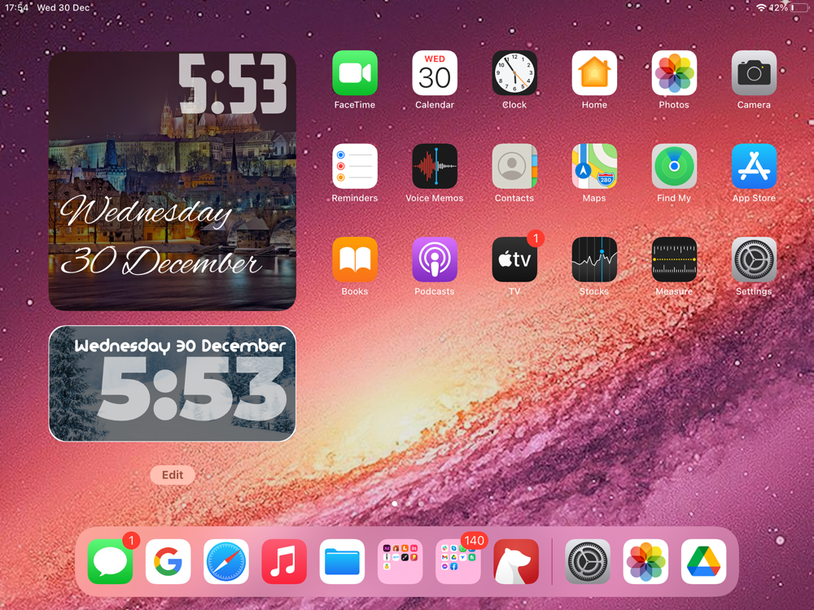Open the dock folder without a badge
The image size is (814, 610).
pyautogui.click(x=400, y=562)
